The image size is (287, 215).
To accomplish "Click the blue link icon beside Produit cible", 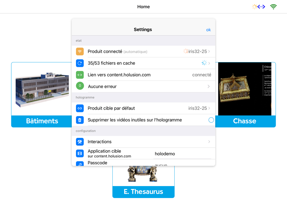I will 80,108.
